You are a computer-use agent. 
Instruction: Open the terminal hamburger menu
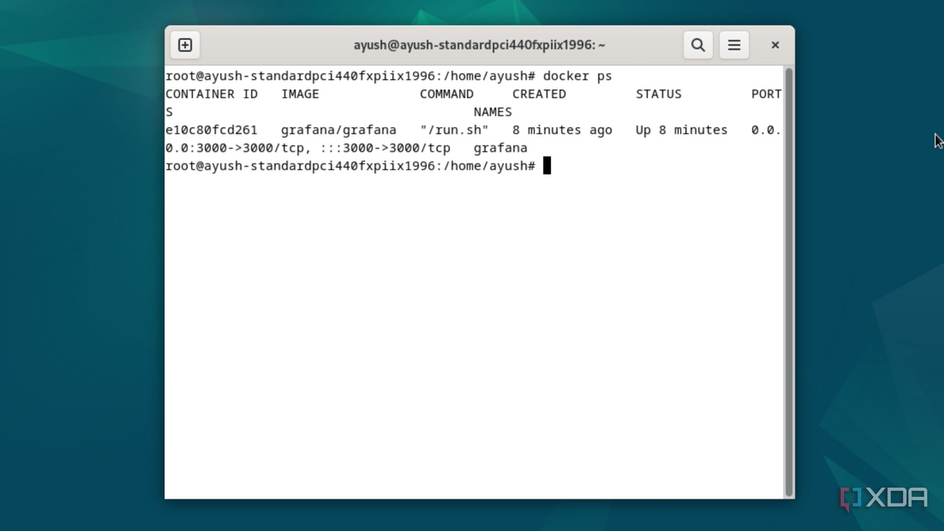[x=734, y=45]
